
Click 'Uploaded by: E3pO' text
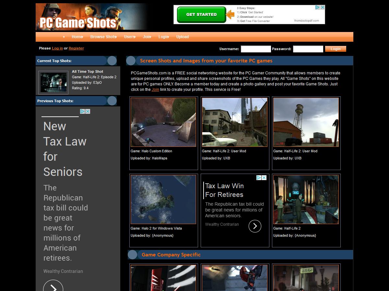point(87,82)
